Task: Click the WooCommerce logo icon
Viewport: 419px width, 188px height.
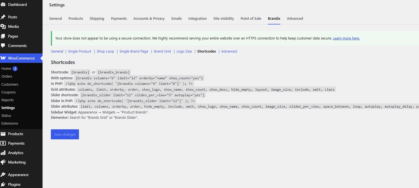Action: click(3, 58)
